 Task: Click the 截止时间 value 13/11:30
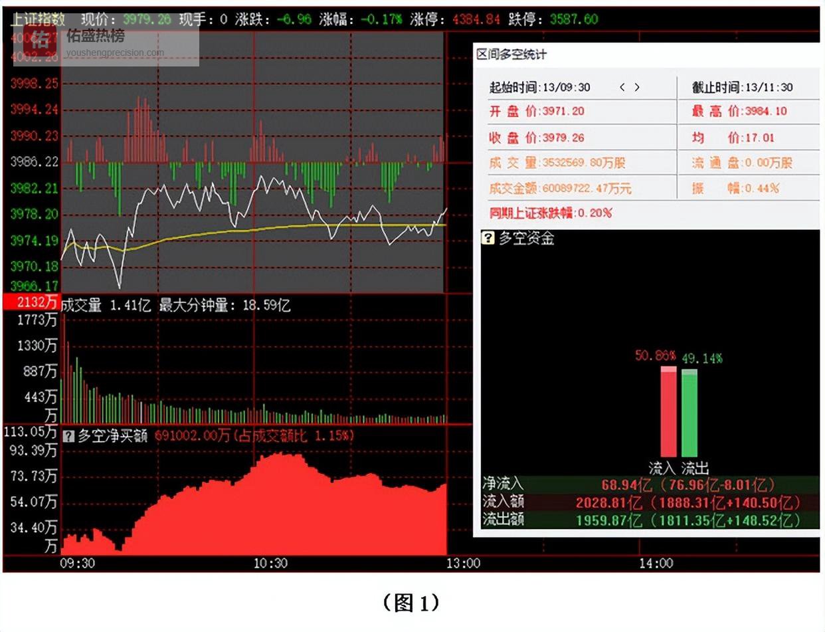769,87
